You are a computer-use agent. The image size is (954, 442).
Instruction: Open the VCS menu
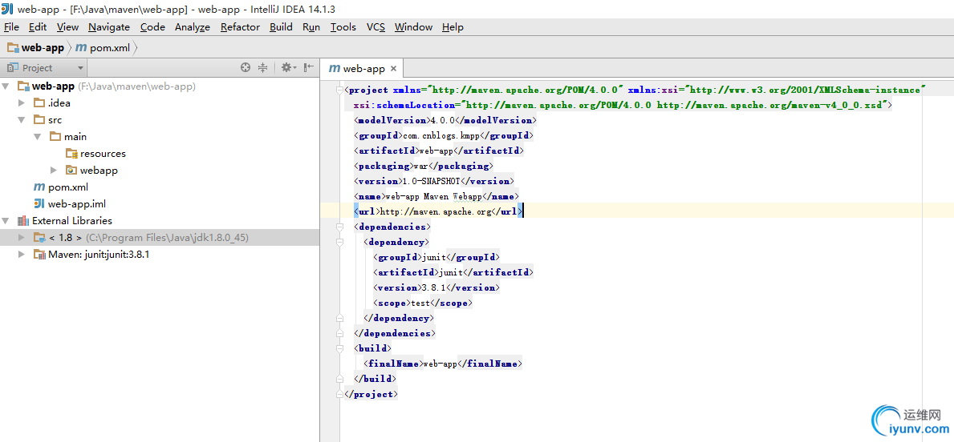pyautogui.click(x=376, y=26)
